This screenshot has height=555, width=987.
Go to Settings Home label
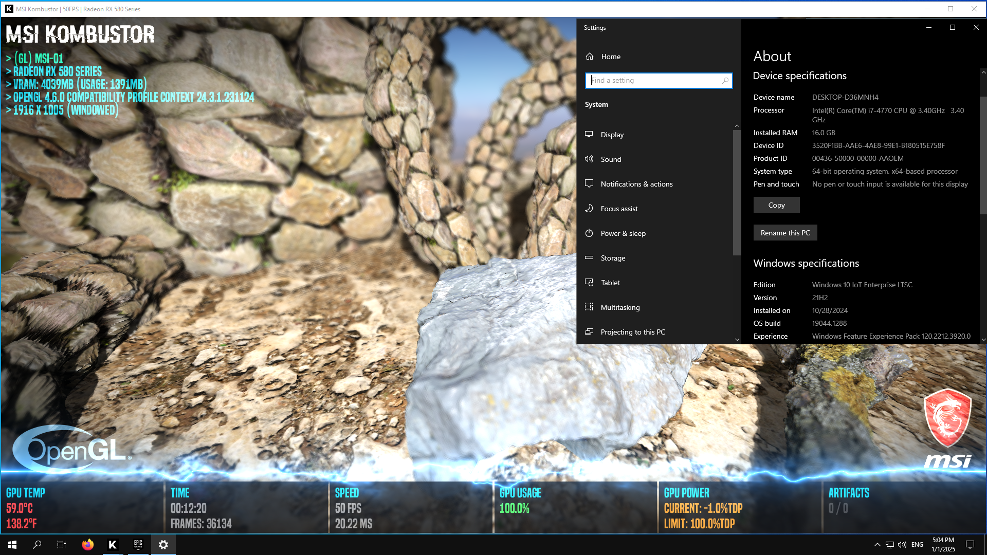611,57
